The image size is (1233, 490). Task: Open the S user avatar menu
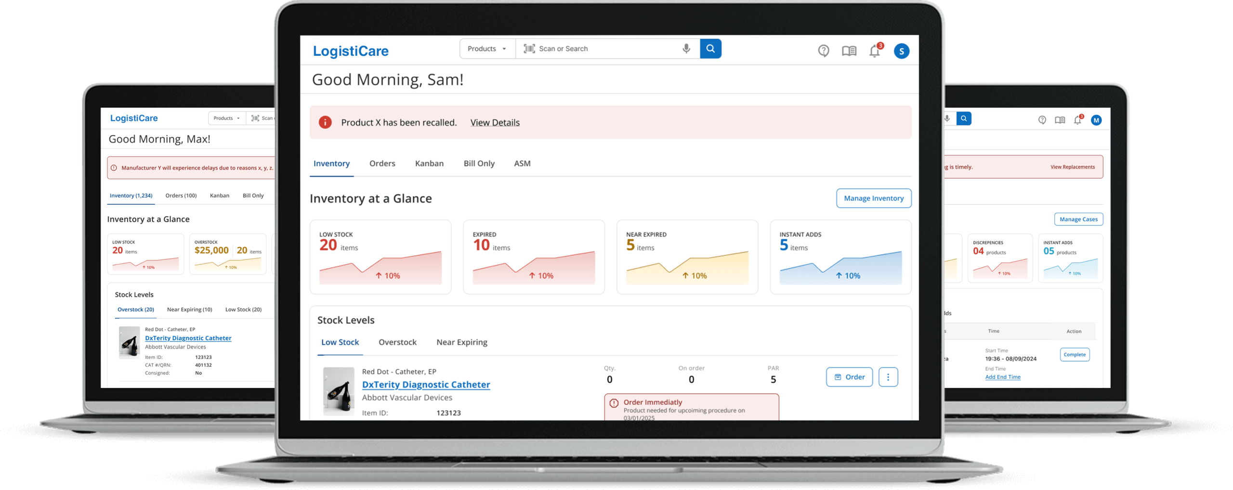[x=901, y=51]
